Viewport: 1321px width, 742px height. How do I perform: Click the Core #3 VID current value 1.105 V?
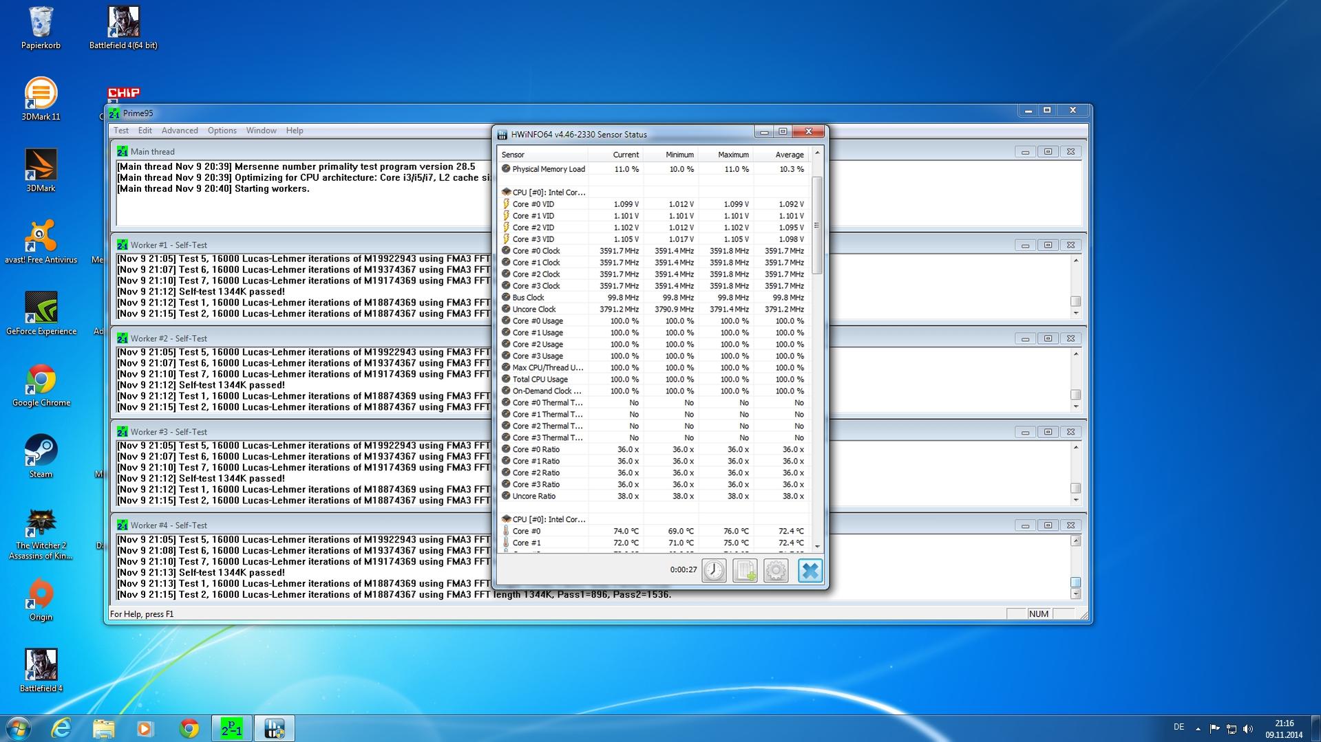(x=626, y=239)
